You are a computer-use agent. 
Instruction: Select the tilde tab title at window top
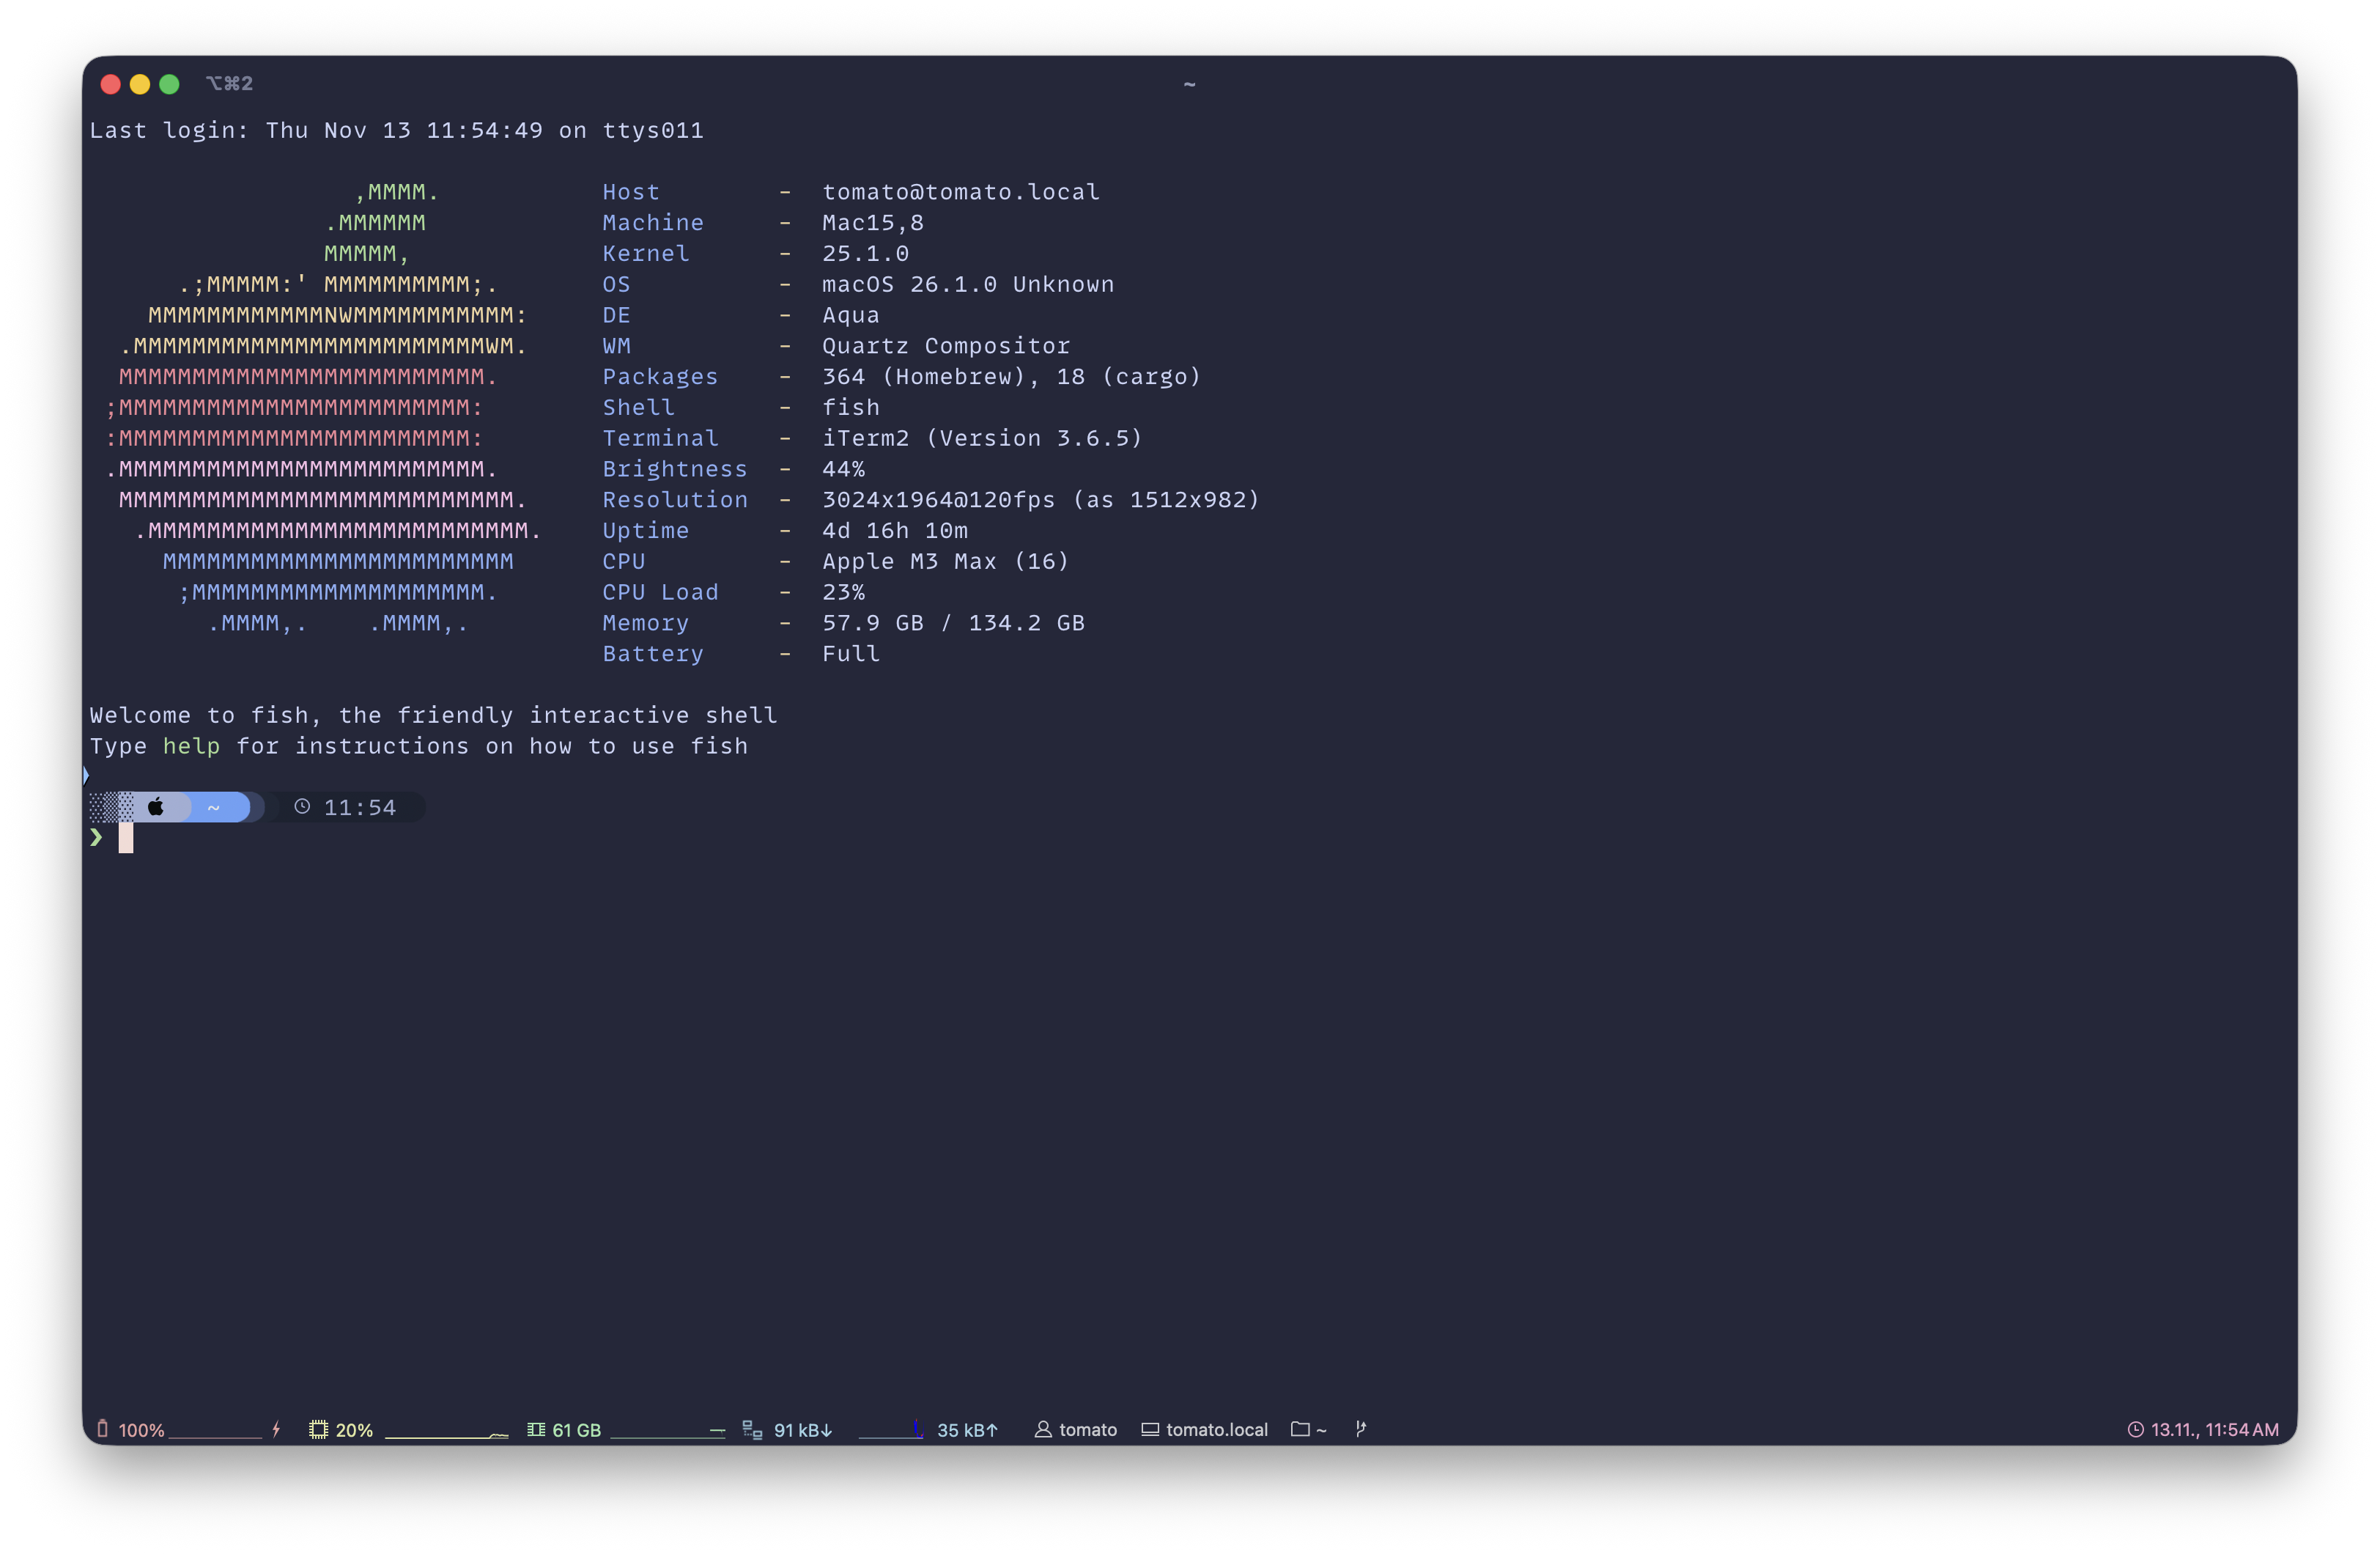click(1189, 84)
